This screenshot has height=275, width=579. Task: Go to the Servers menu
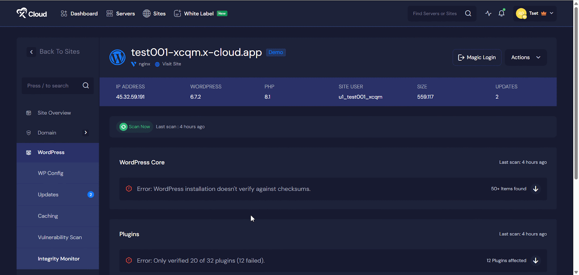click(x=121, y=13)
